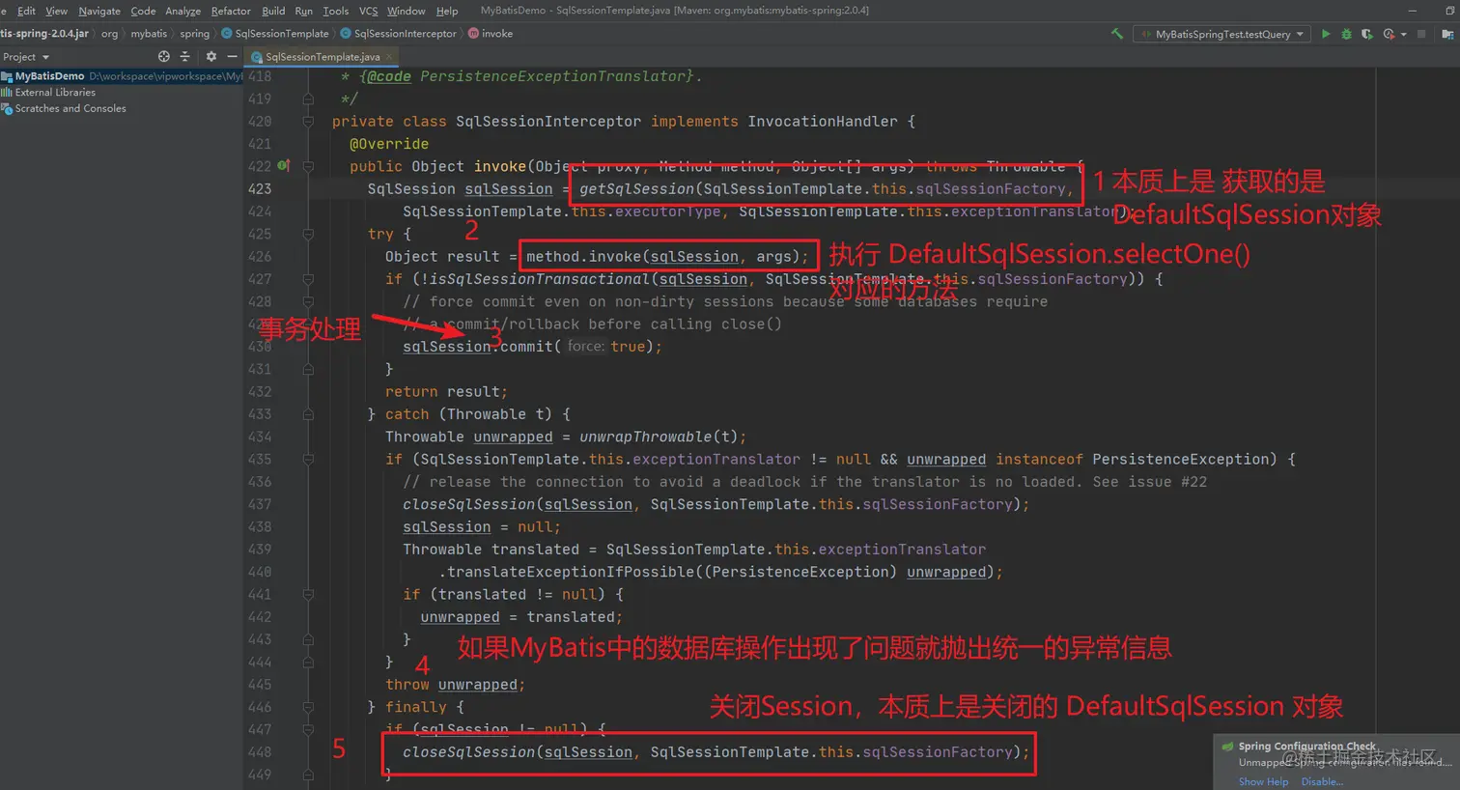
Task: Open the Project view selector dropdown
Action: click(x=25, y=57)
